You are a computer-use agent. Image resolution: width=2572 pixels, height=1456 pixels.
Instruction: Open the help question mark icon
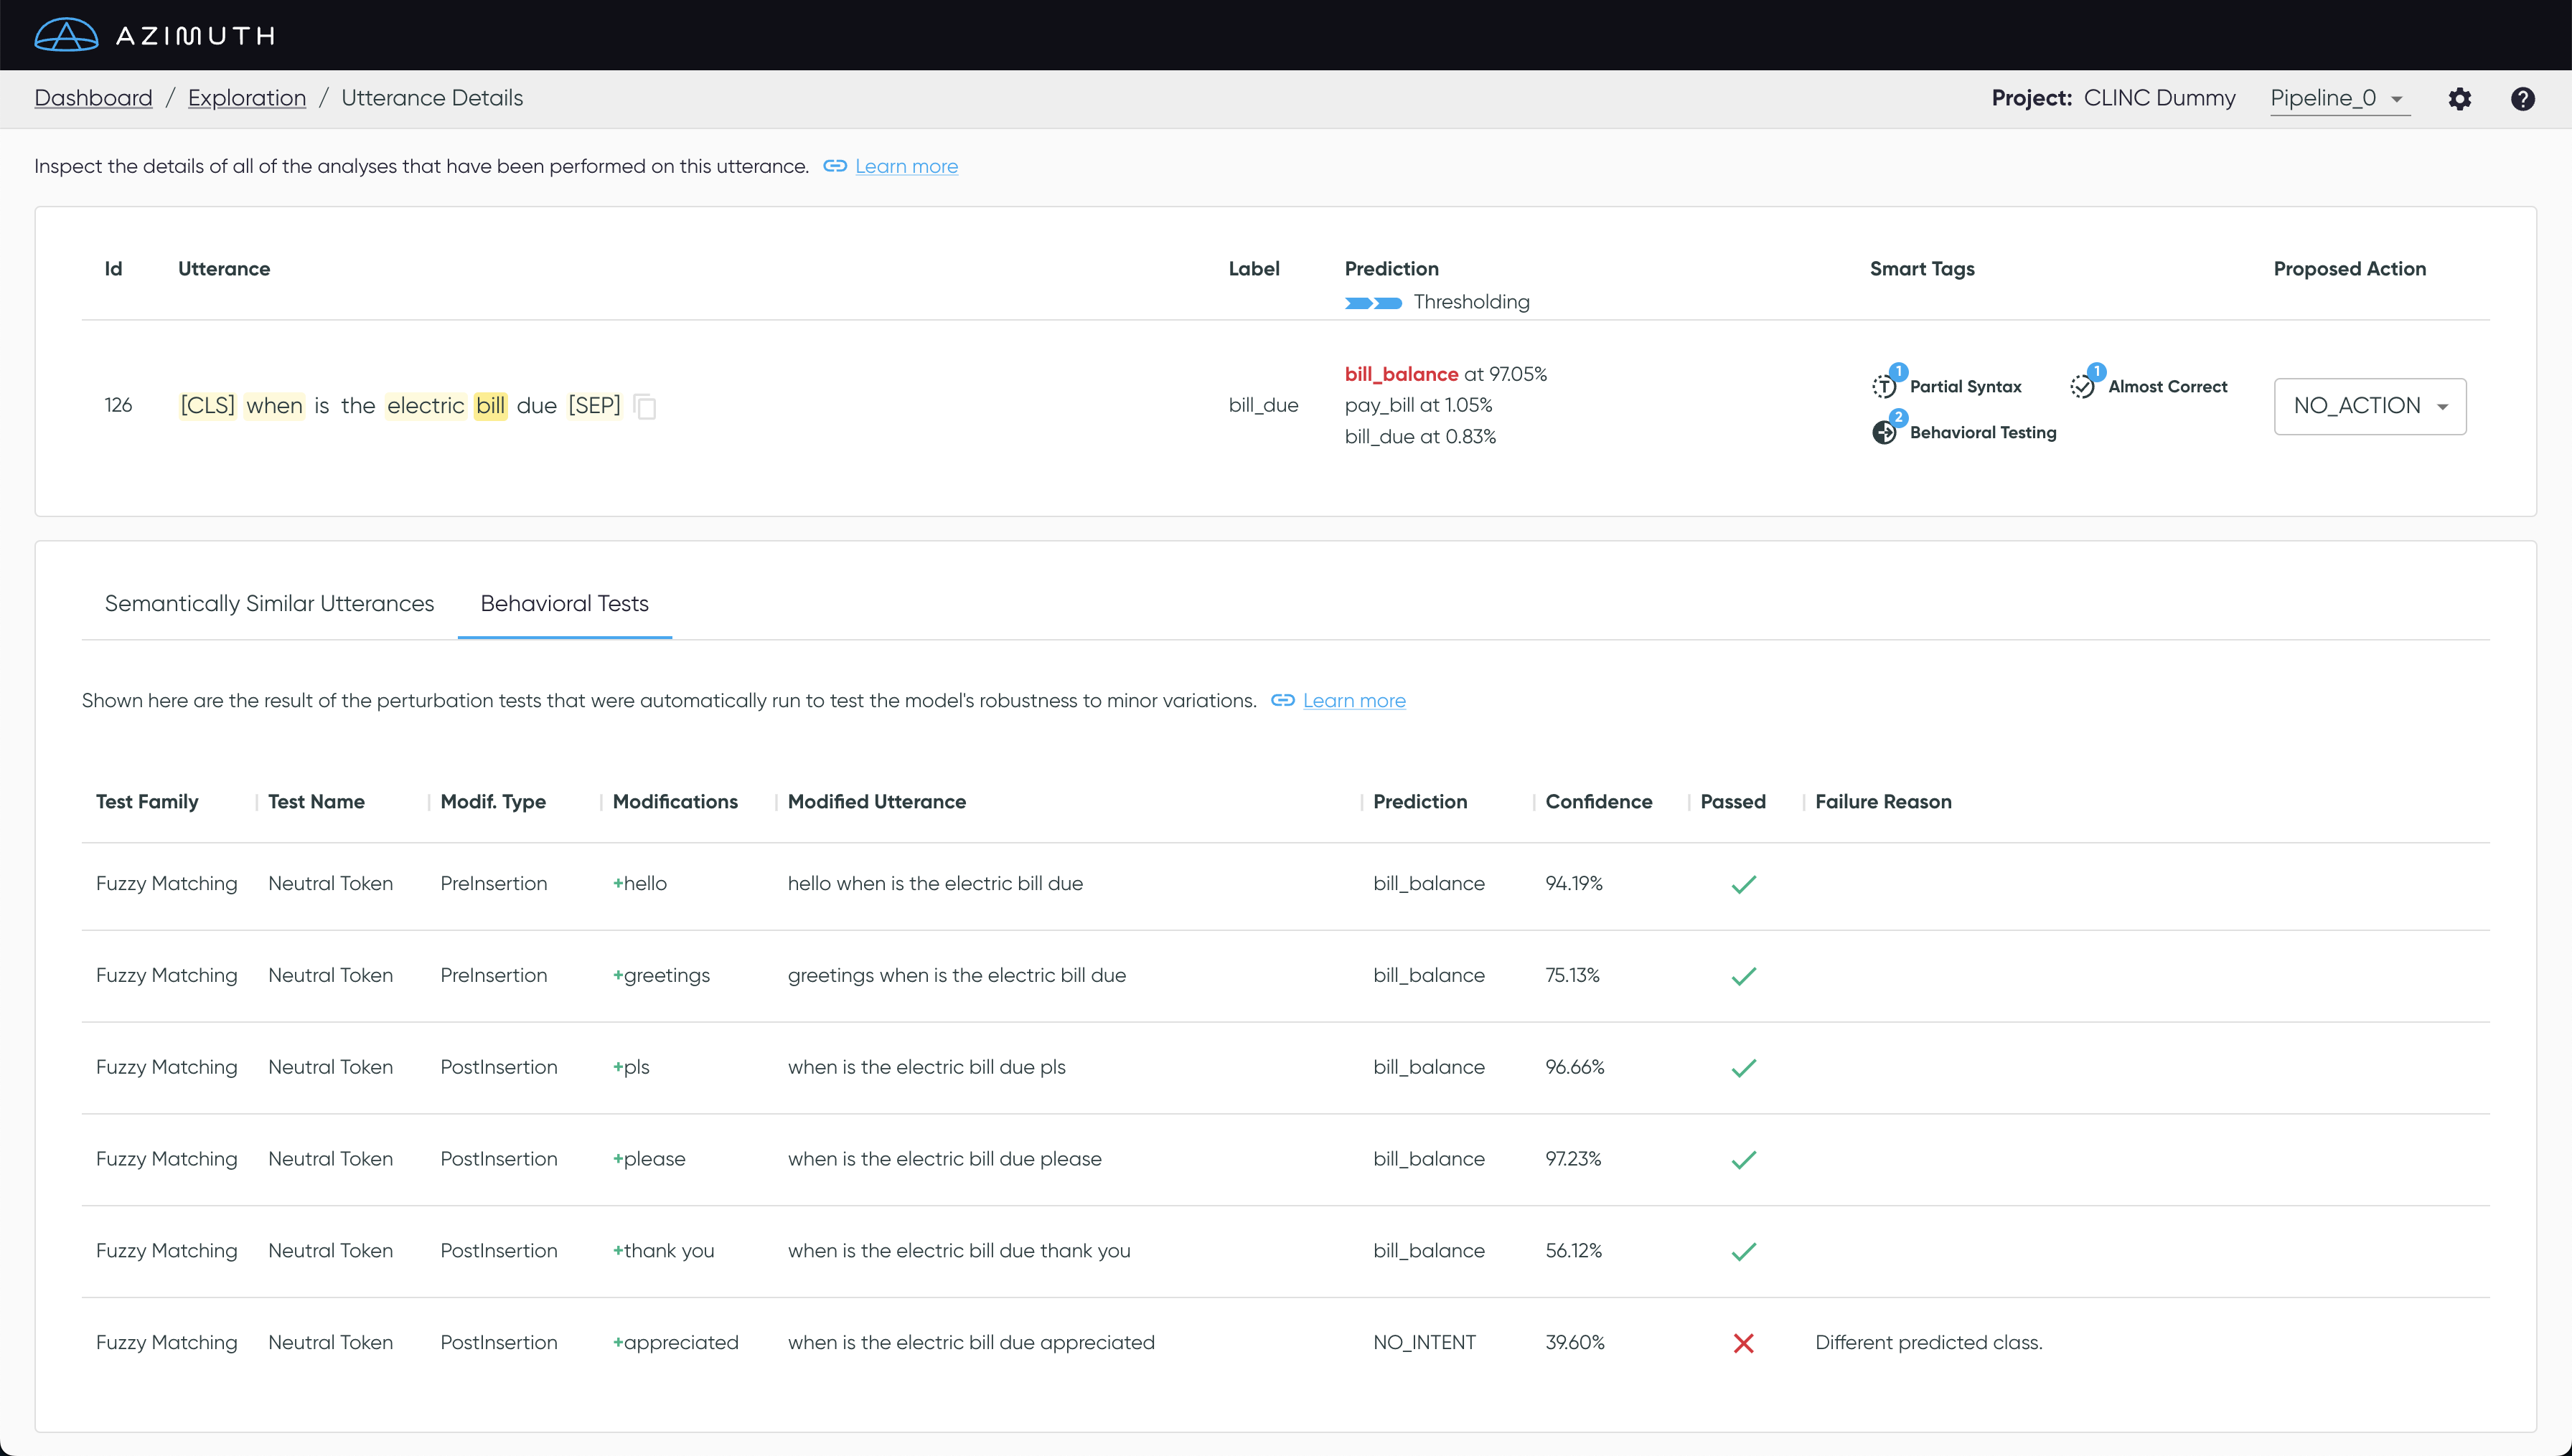[x=2523, y=98]
